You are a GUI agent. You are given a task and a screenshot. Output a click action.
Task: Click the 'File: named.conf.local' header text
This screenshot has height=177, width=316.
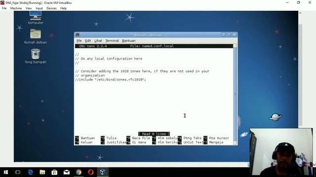(152, 46)
